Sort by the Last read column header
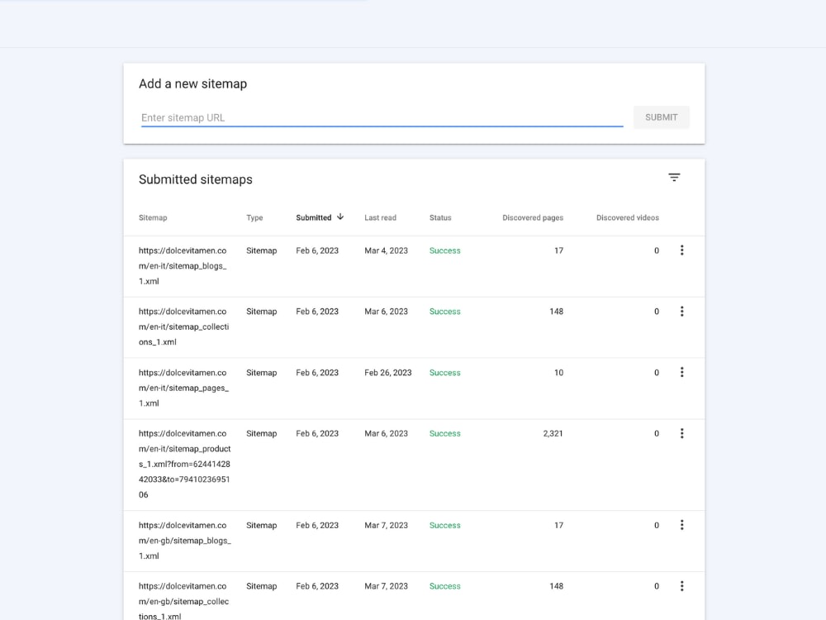The height and width of the screenshot is (620, 826). coord(380,217)
